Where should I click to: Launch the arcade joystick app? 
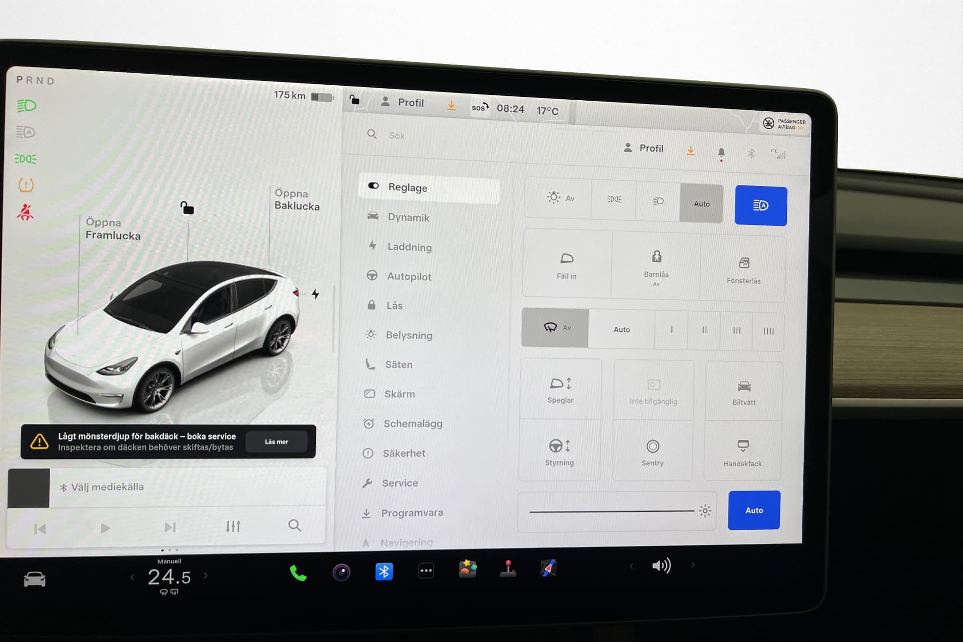coord(508,569)
